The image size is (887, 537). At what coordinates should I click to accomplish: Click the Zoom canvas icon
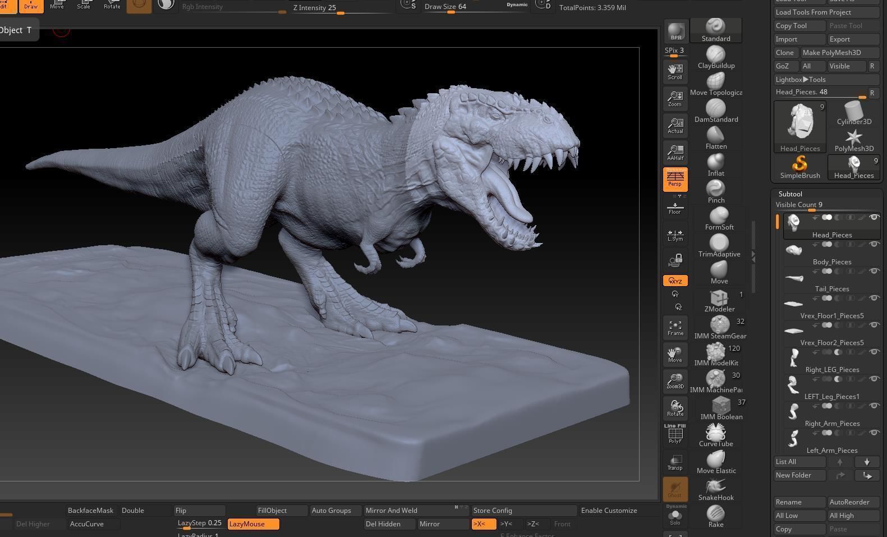click(x=675, y=99)
